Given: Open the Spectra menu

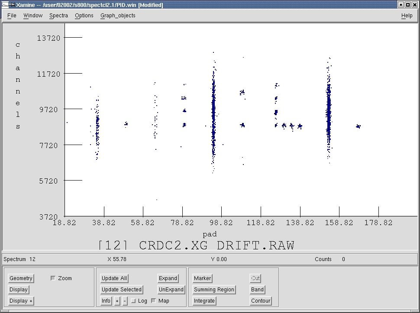Looking at the screenshot, I should [58, 16].
